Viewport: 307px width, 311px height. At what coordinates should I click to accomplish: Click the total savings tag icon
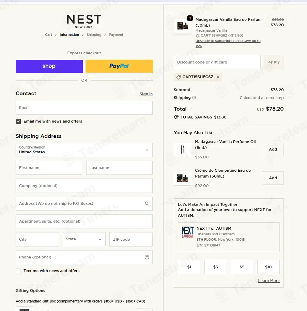pyautogui.click(x=176, y=117)
